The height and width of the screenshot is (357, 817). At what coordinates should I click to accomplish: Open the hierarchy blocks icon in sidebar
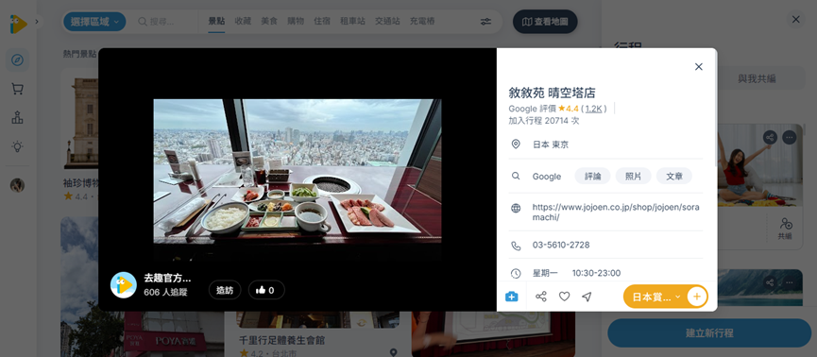coord(17,118)
